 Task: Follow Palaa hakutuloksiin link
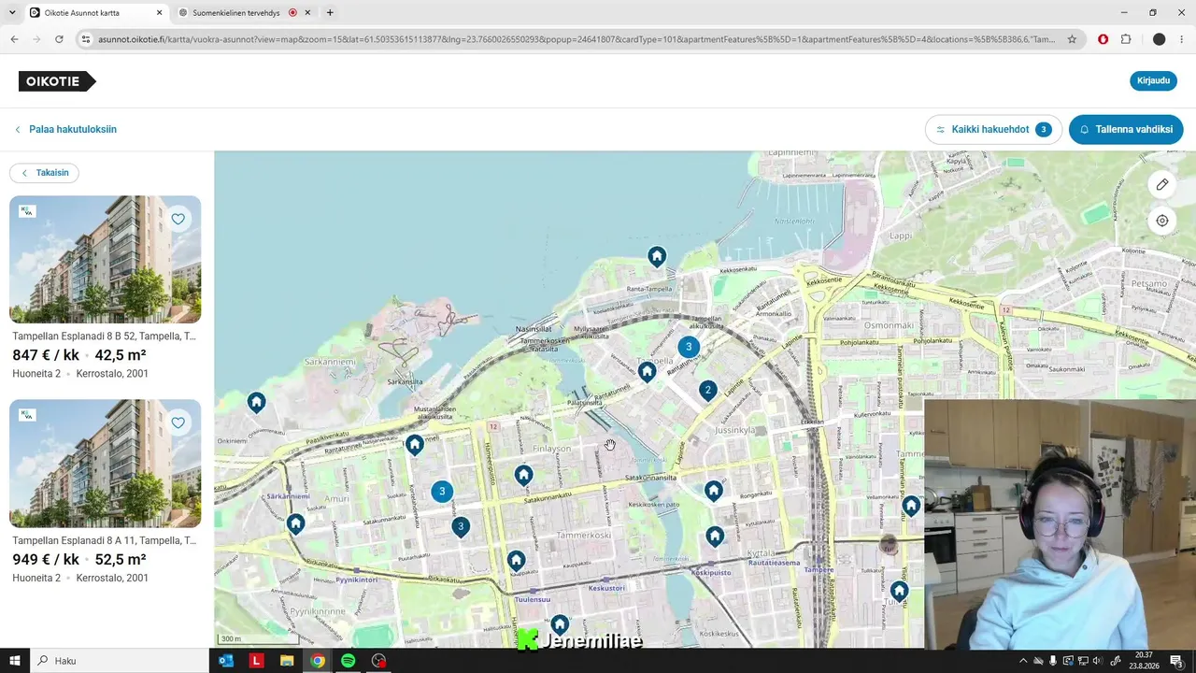coord(65,130)
